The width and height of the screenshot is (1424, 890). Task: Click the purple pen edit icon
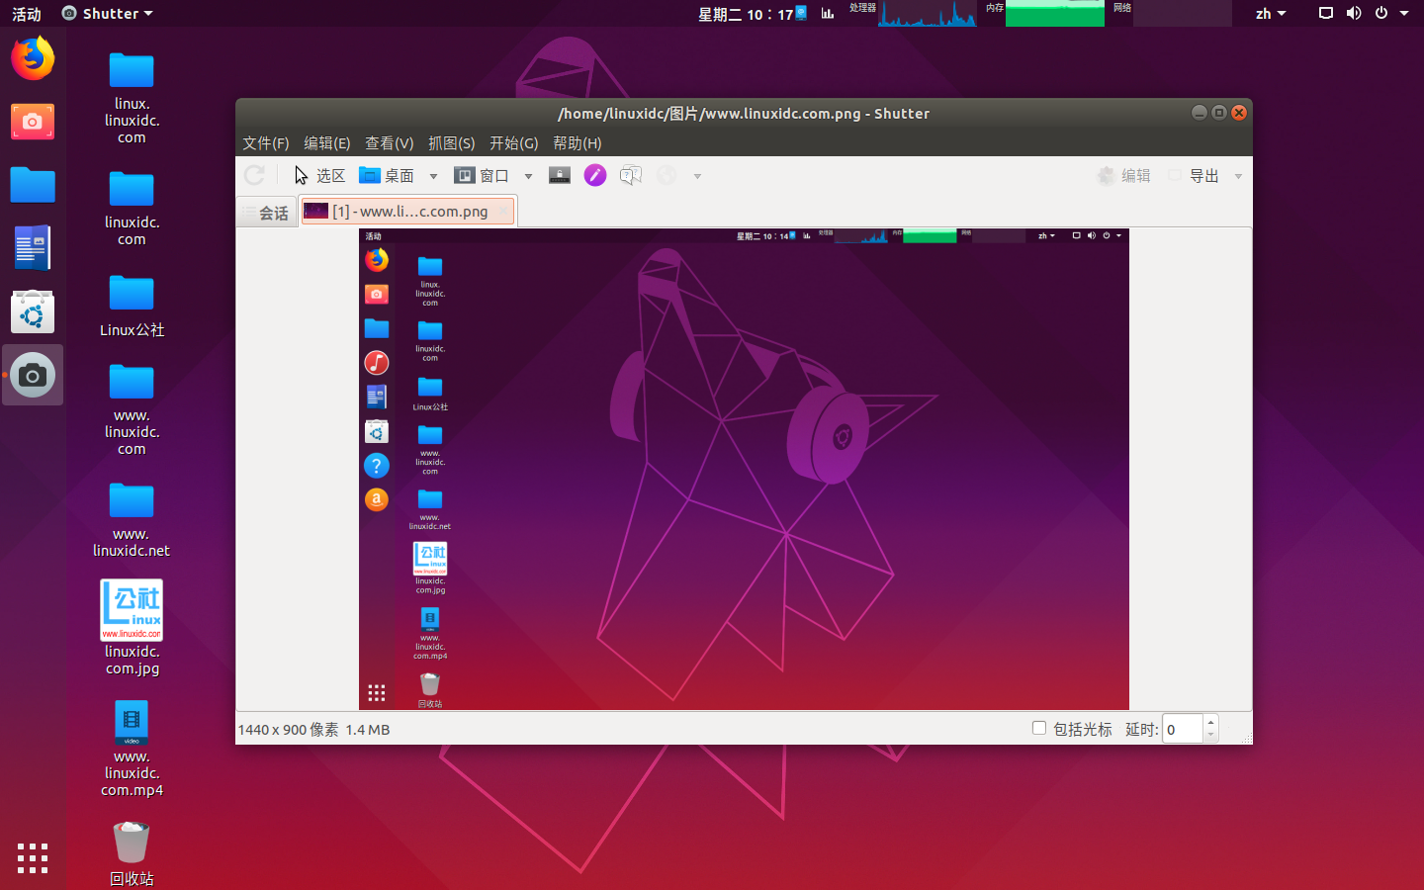[594, 175]
